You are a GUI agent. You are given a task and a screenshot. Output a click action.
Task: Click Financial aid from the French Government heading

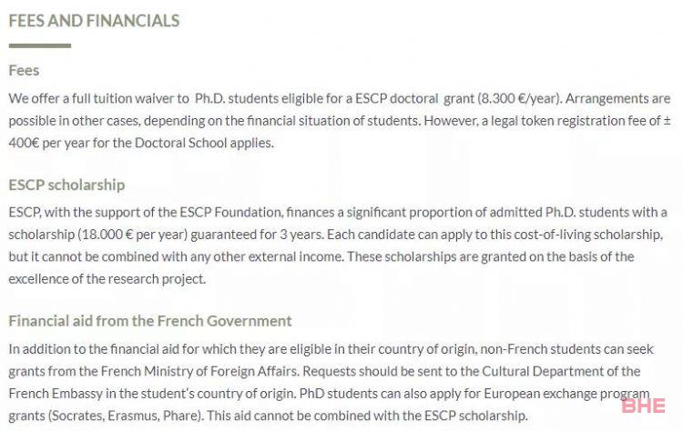150,321
